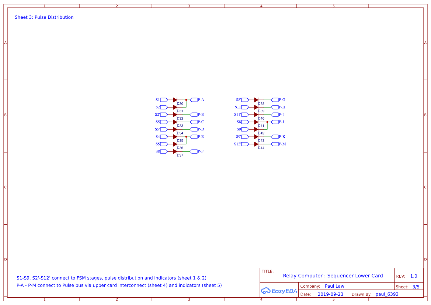The height and width of the screenshot is (305, 431).
Task: Click the junction dot near P-A
Action: [187, 99]
